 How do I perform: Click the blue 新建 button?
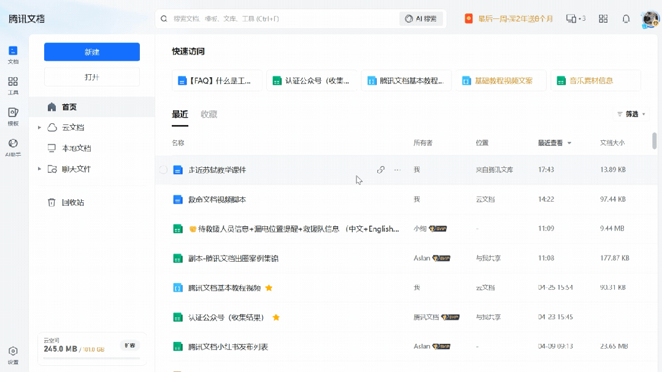92,52
